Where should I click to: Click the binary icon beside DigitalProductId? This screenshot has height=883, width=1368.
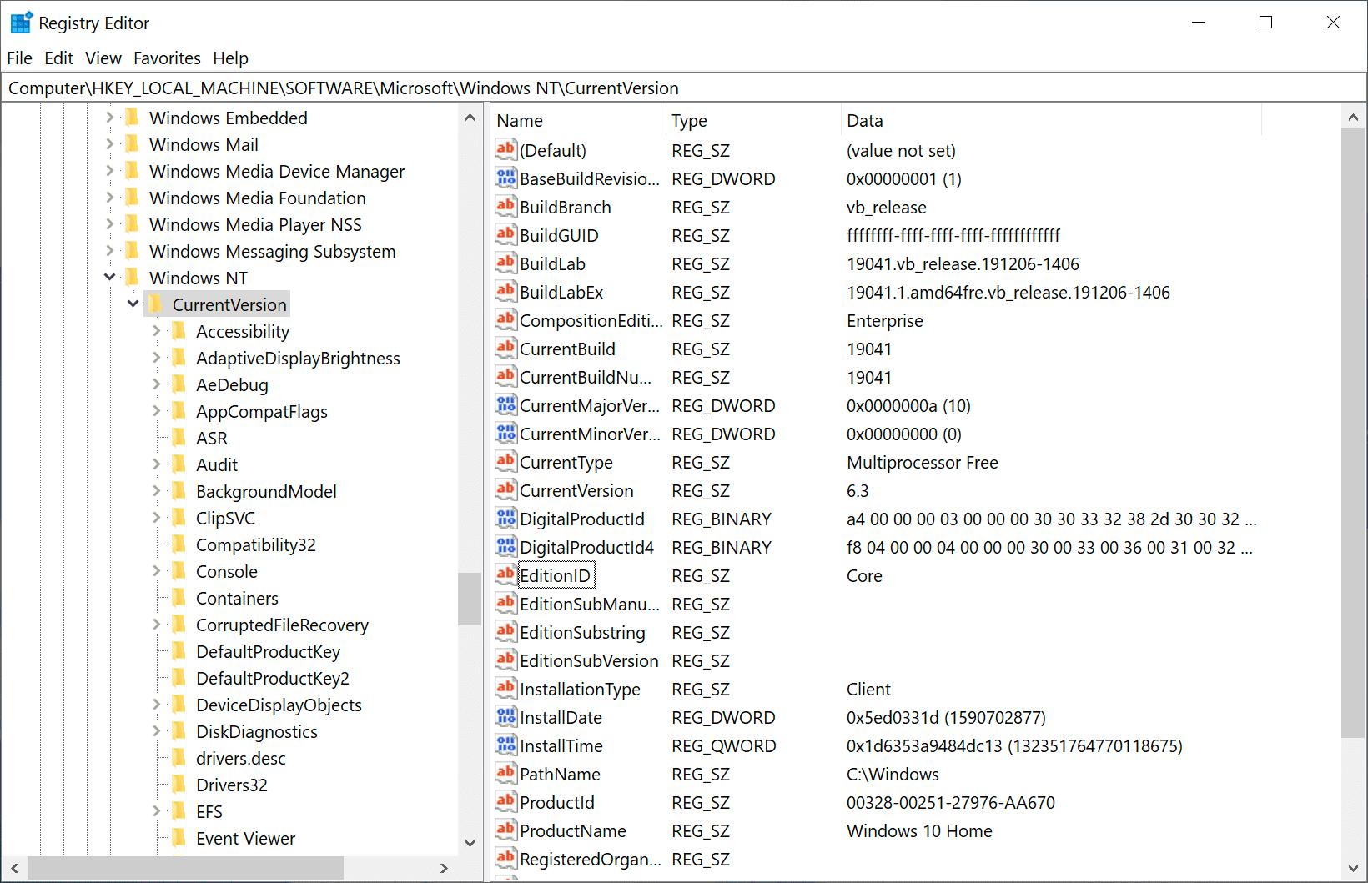(x=505, y=518)
